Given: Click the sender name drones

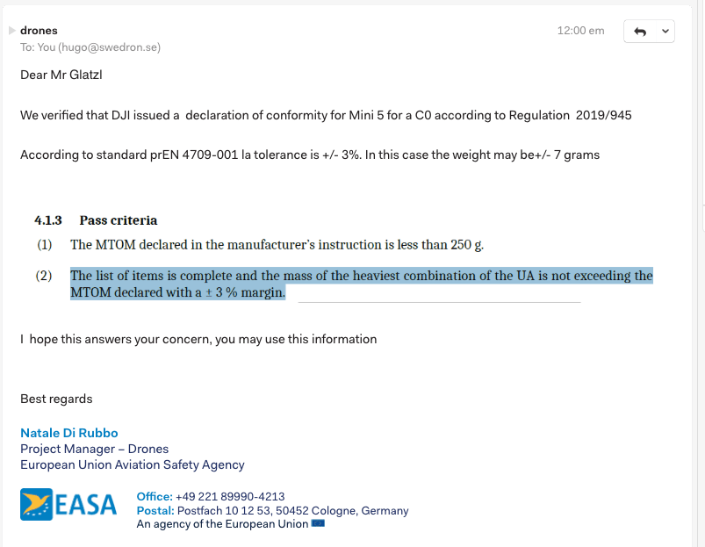Looking at the screenshot, I should tap(39, 31).
